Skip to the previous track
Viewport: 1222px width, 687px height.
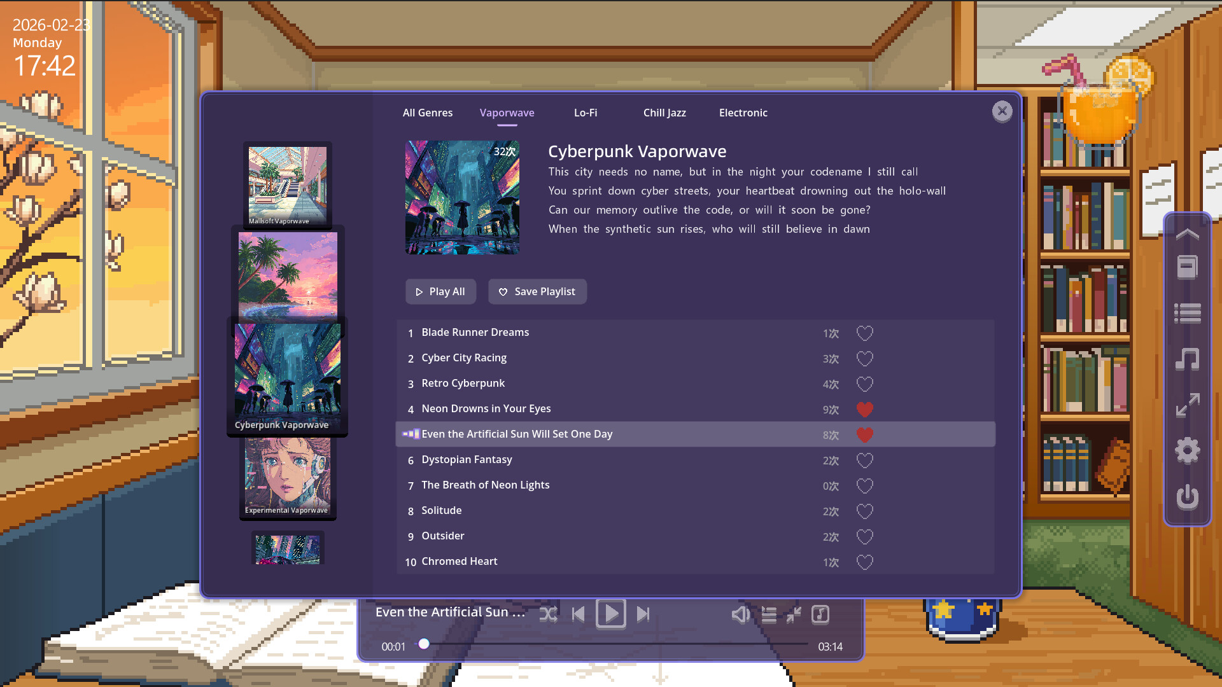[x=578, y=614]
